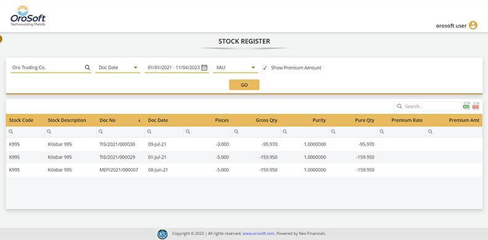This screenshot has width=488, height=240.
Task: Click the Stock Description filter field
Action: pos(71,132)
